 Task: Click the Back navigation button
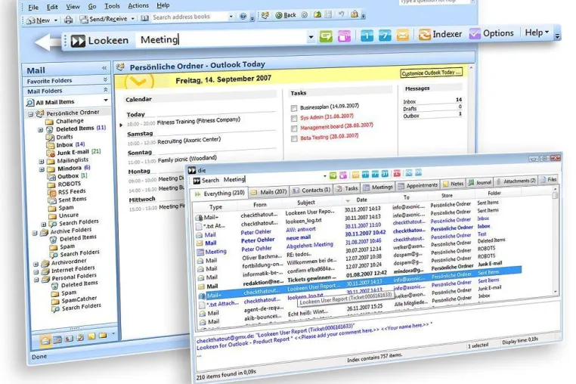(x=286, y=15)
